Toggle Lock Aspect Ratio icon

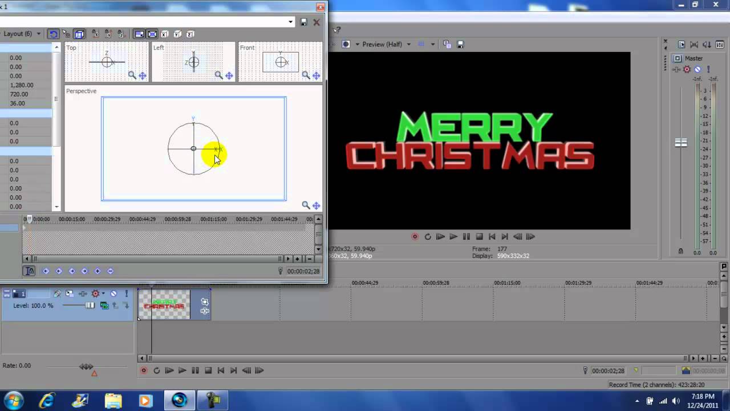point(139,34)
